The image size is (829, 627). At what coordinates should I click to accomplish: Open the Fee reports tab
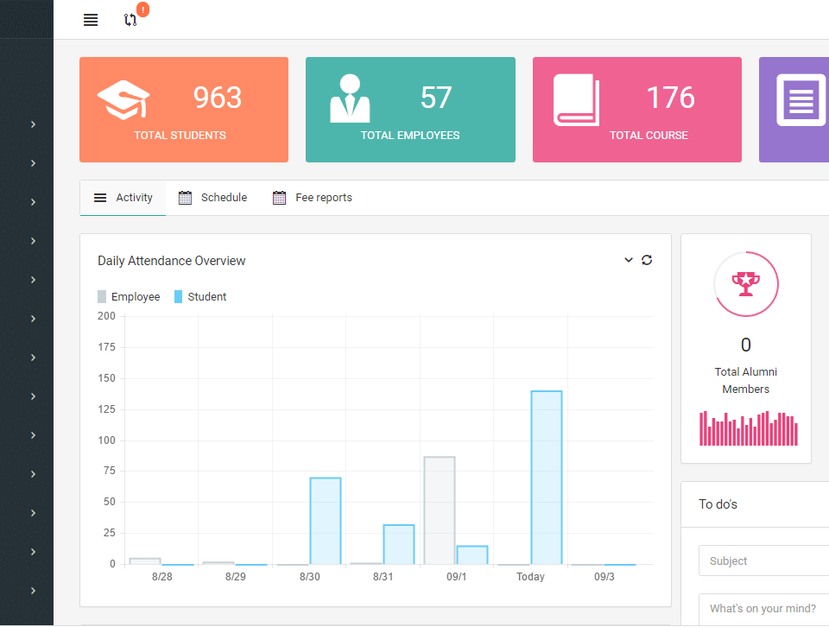tap(312, 198)
